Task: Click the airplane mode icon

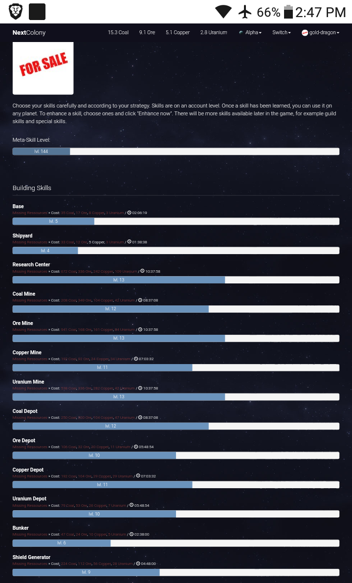Action: (x=244, y=12)
